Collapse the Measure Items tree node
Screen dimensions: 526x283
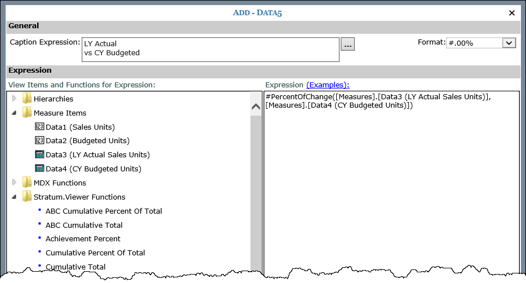tap(14, 113)
